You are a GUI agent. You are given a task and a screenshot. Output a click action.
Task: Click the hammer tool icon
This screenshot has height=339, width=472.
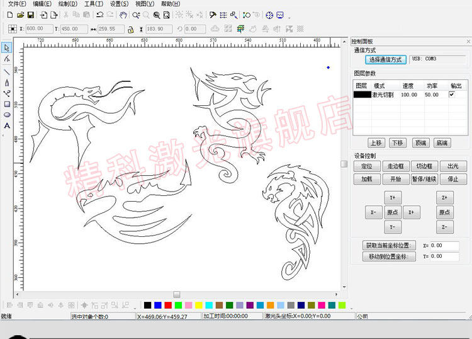point(213,14)
